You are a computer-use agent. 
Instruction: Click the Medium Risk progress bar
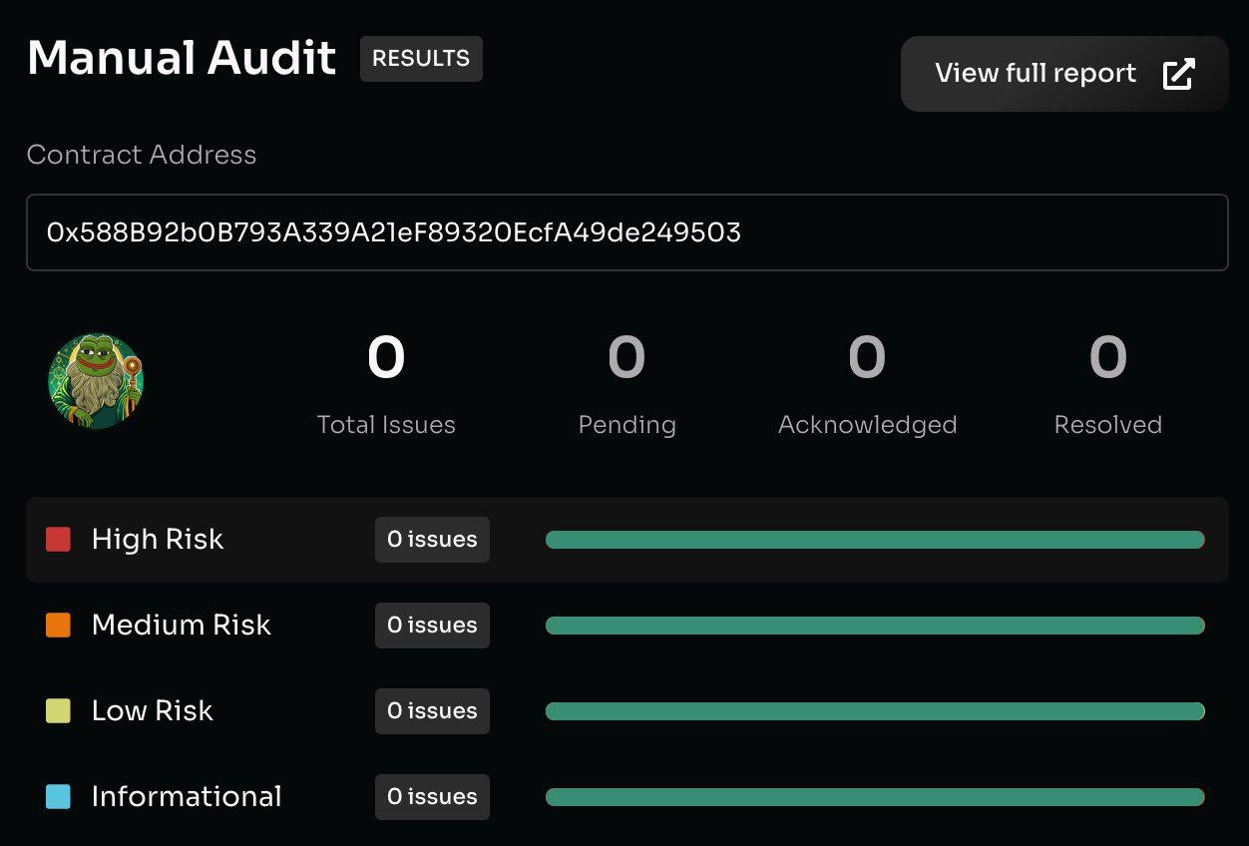tap(875, 626)
